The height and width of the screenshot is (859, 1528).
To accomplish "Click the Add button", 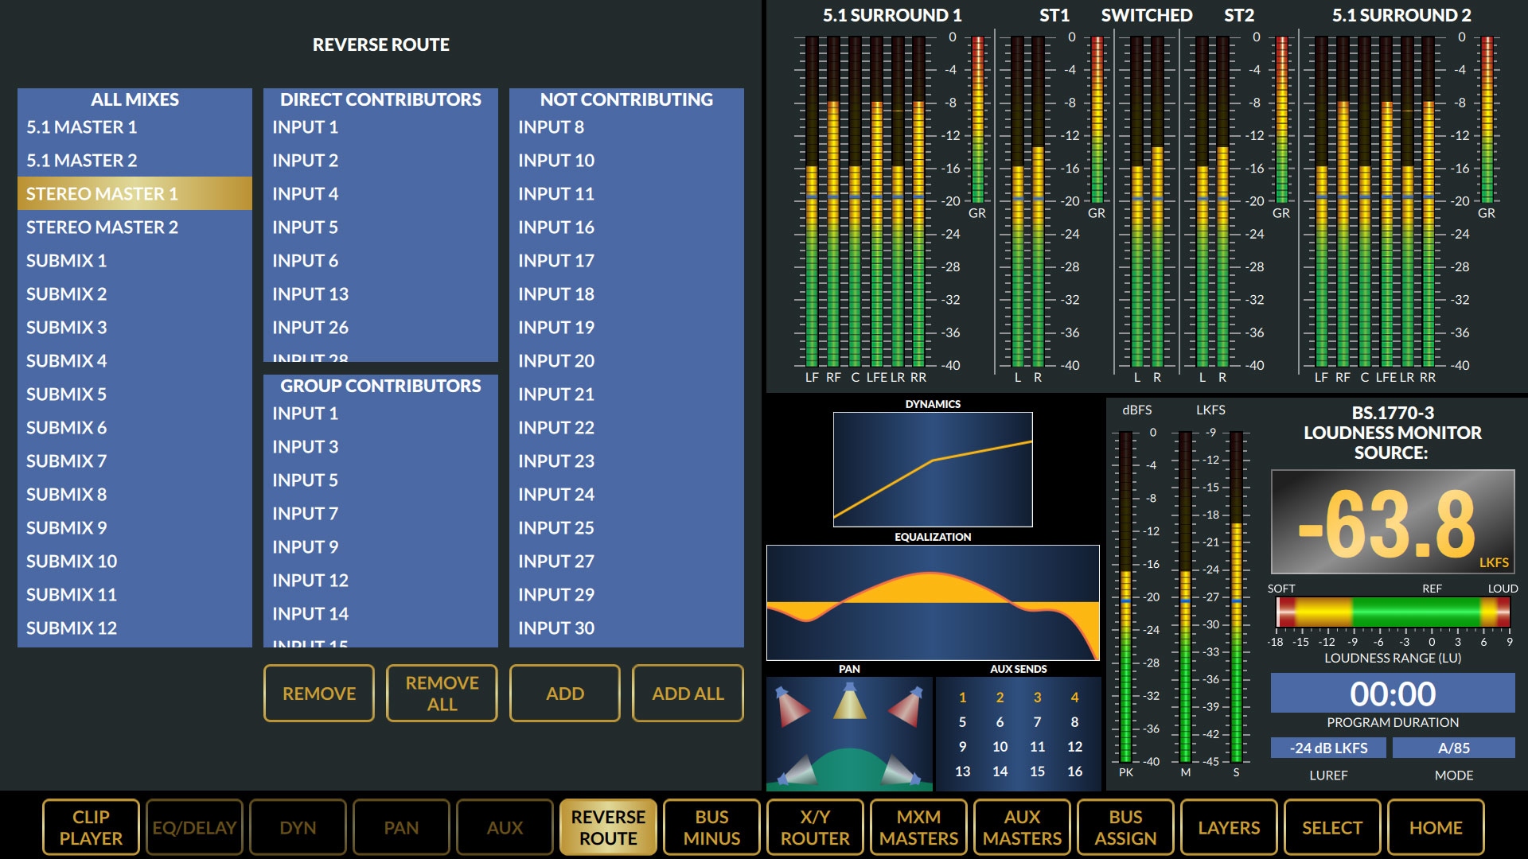I will point(565,694).
